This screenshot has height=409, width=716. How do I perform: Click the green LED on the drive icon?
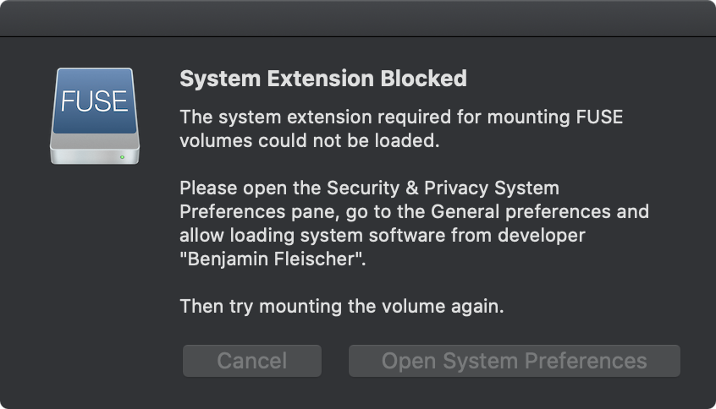124,156
